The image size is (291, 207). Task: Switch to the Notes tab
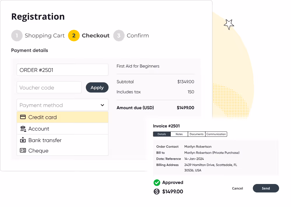point(179,134)
